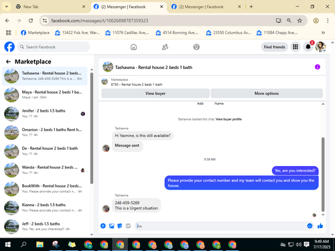Viewport: 335px width, 251px height.
Task: Open the Chrome profile icon
Action: coord(316,21)
